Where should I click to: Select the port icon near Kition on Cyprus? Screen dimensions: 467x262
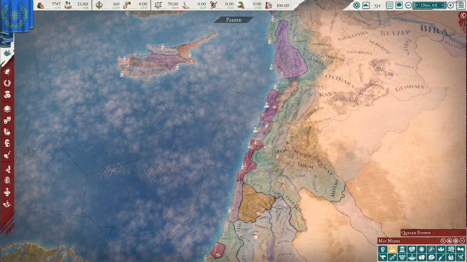tap(177, 67)
